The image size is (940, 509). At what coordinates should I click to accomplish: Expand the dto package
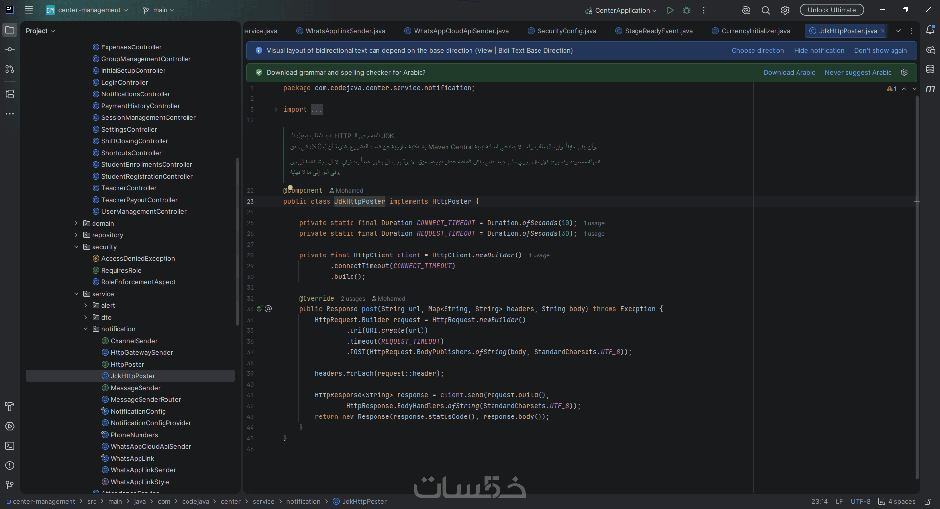(x=86, y=317)
